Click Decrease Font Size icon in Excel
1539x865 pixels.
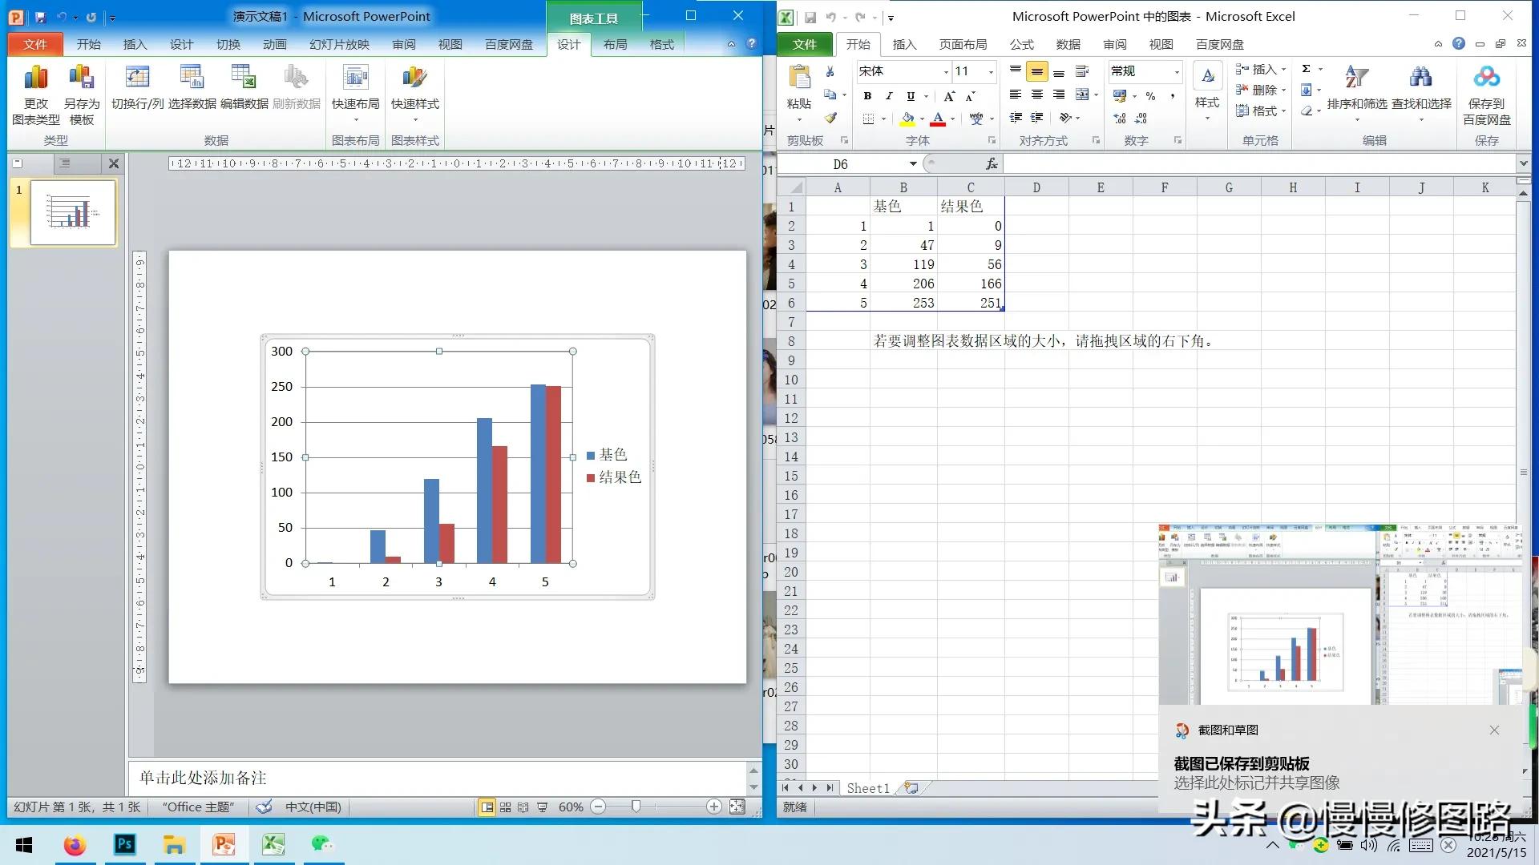[x=970, y=96]
